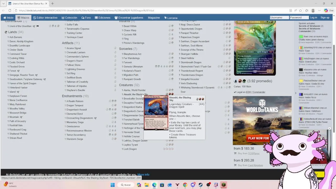The height and width of the screenshot is (189, 336).
Task: Open the tab list chevron dropdown
Action: click(x=3, y=3)
